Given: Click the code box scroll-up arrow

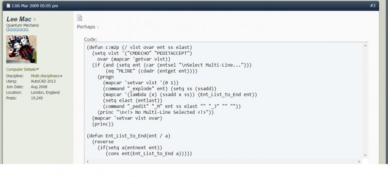Looking at the screenshot, I should [365, 46].
